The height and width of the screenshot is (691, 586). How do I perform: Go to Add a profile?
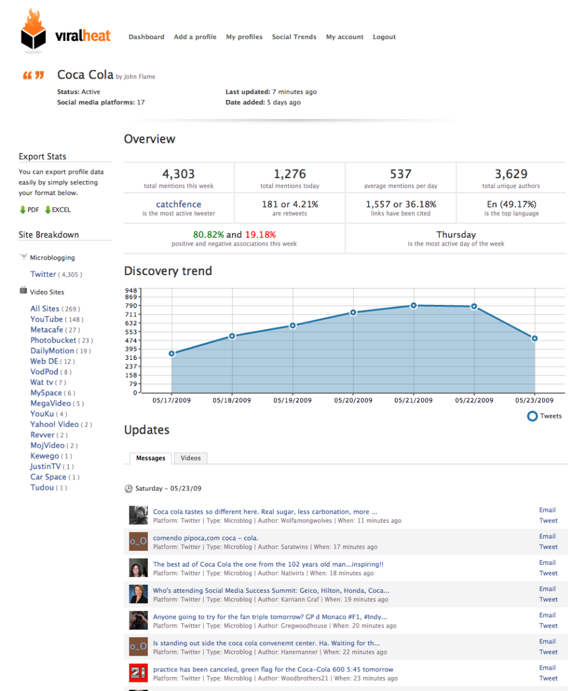click(195, 37)
